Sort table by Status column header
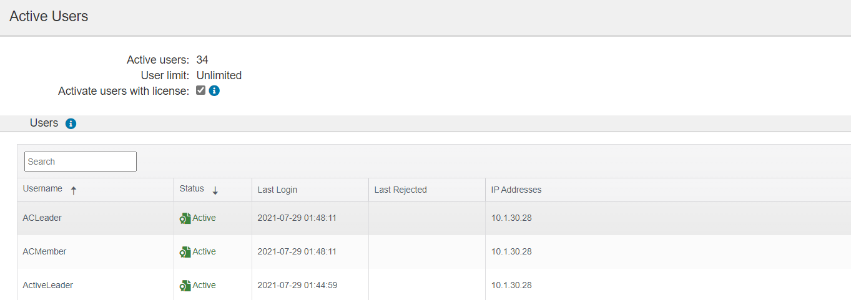The image size is (851, 300). click(x=213, y=189)
